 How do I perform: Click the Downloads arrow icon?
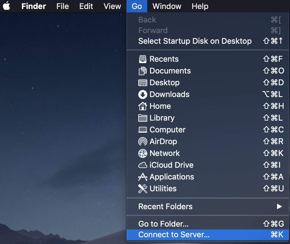142,95
